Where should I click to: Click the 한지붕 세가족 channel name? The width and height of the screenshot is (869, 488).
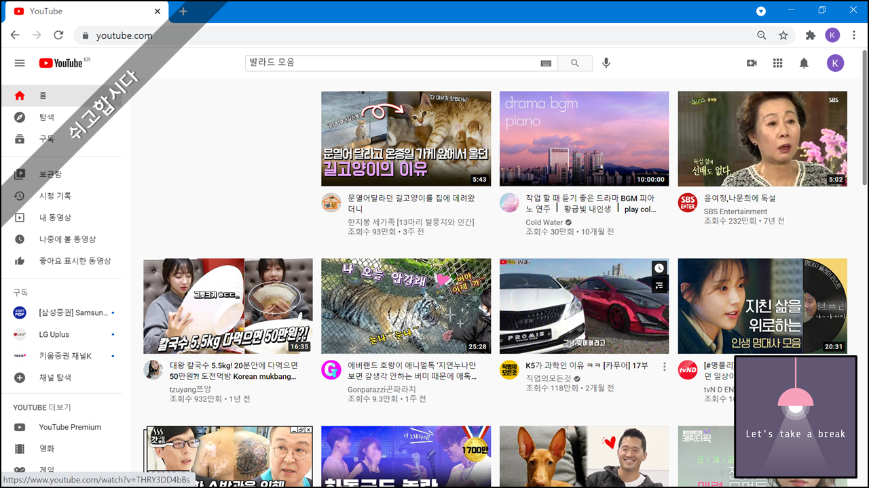point(411,222)
